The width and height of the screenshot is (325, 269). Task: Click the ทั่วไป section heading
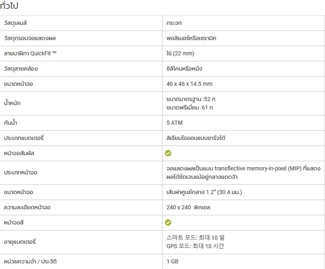(x=9, y=6)
